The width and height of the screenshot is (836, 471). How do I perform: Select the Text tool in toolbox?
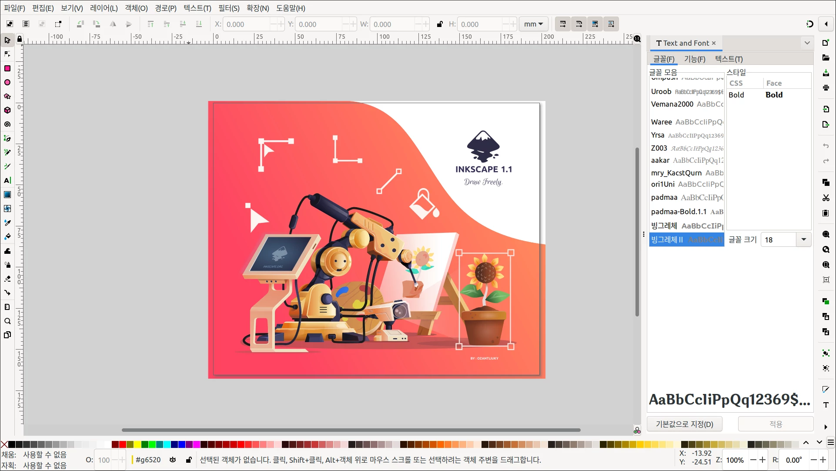(7, 180)
